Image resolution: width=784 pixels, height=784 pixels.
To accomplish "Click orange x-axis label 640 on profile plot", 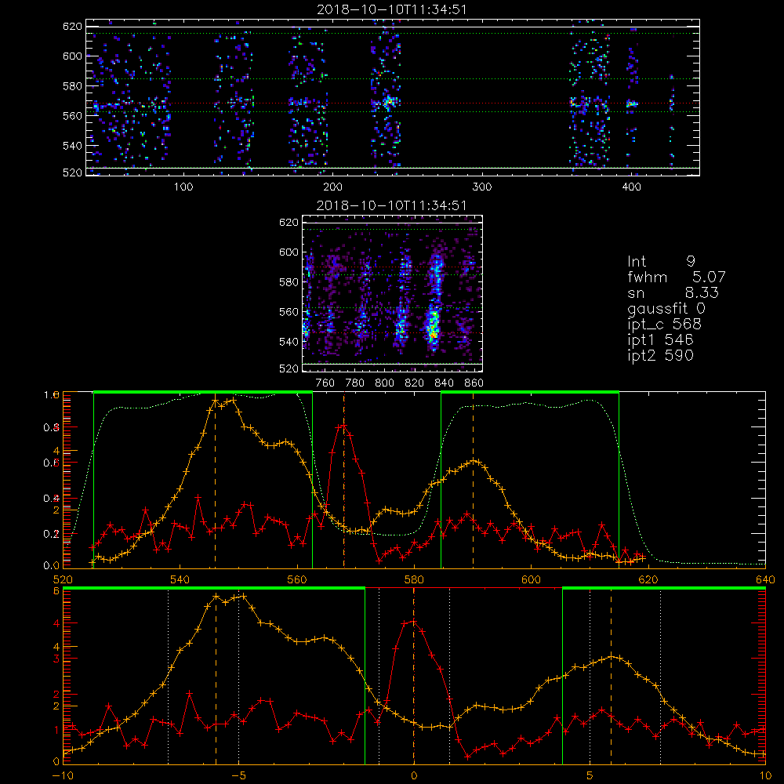I will pos(765,580).
